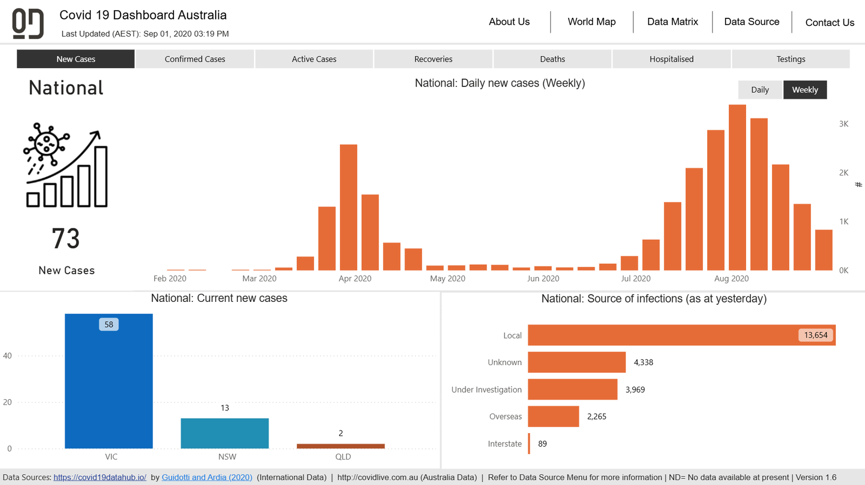Open the Confirmed Cases tab

point(195,59)
